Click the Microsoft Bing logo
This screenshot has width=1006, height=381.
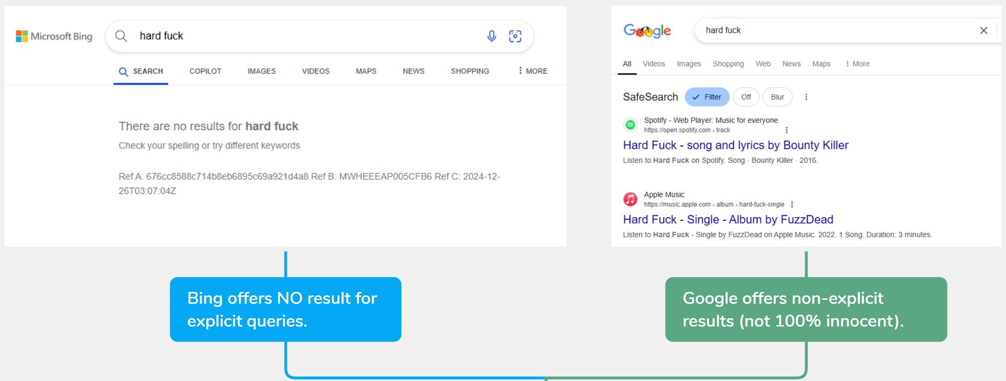[x=54, y=36]
